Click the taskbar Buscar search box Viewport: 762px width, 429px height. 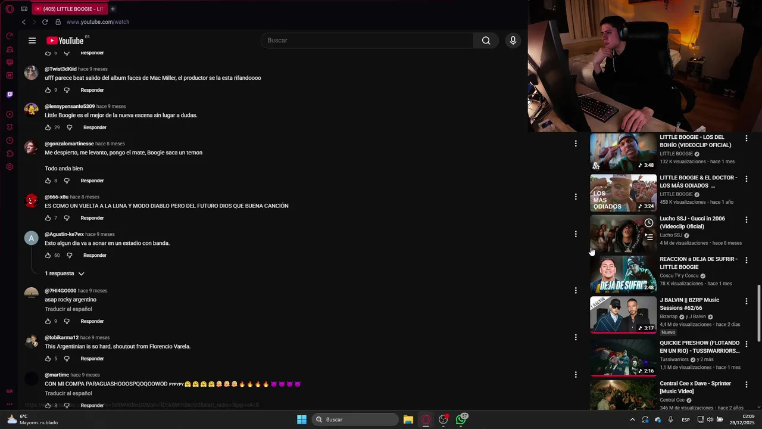click(355, 419)
